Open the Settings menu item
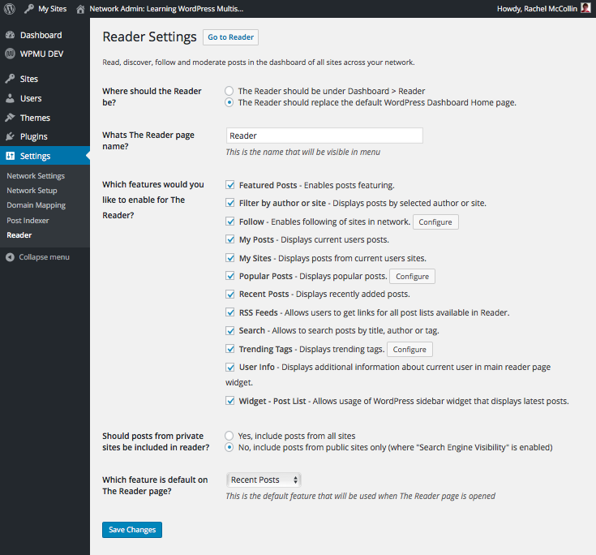 tap(45, 156)
